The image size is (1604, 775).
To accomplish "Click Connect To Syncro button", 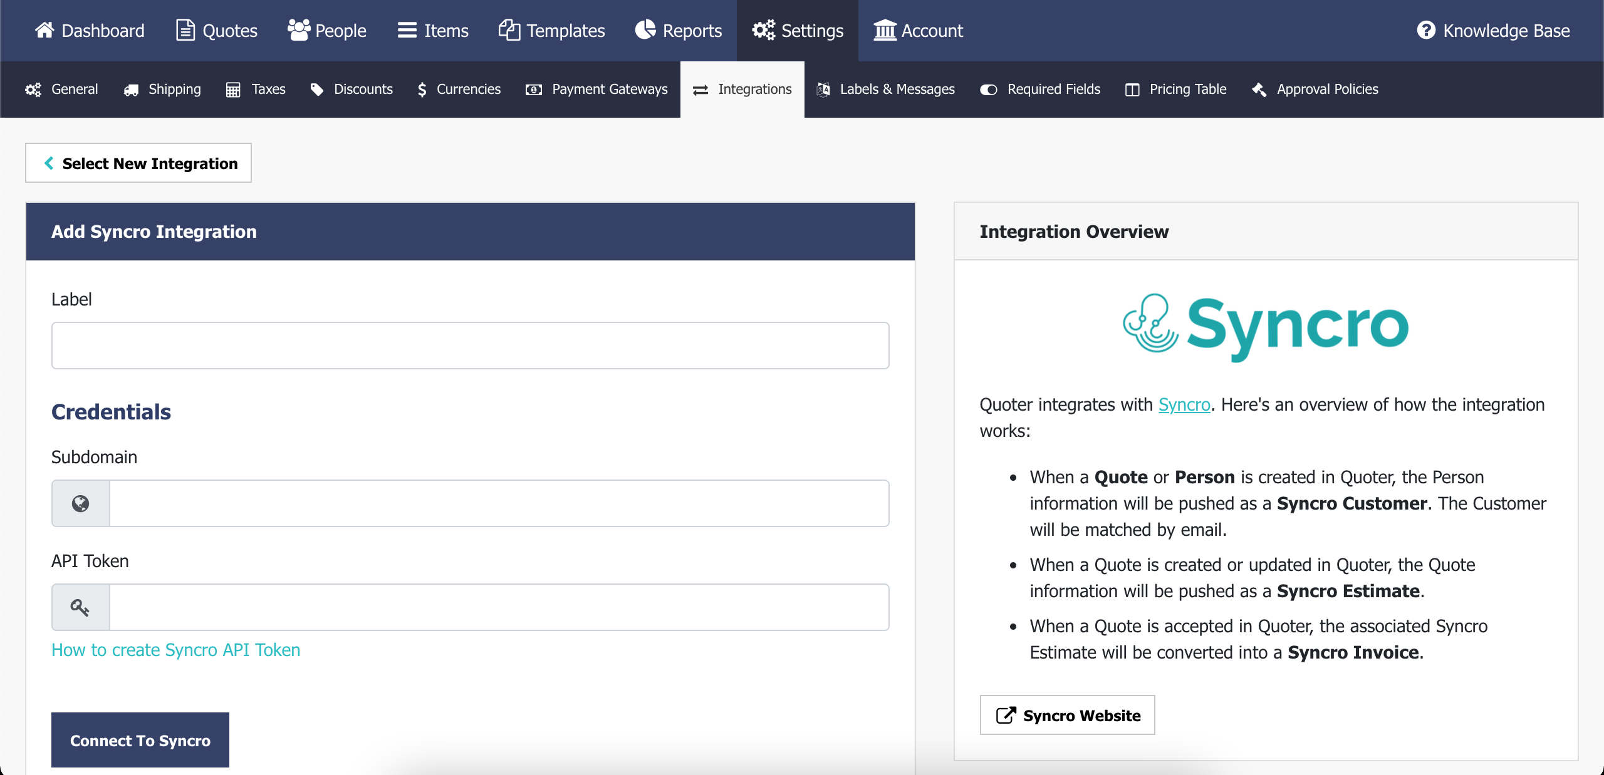I will pos(140,740).
